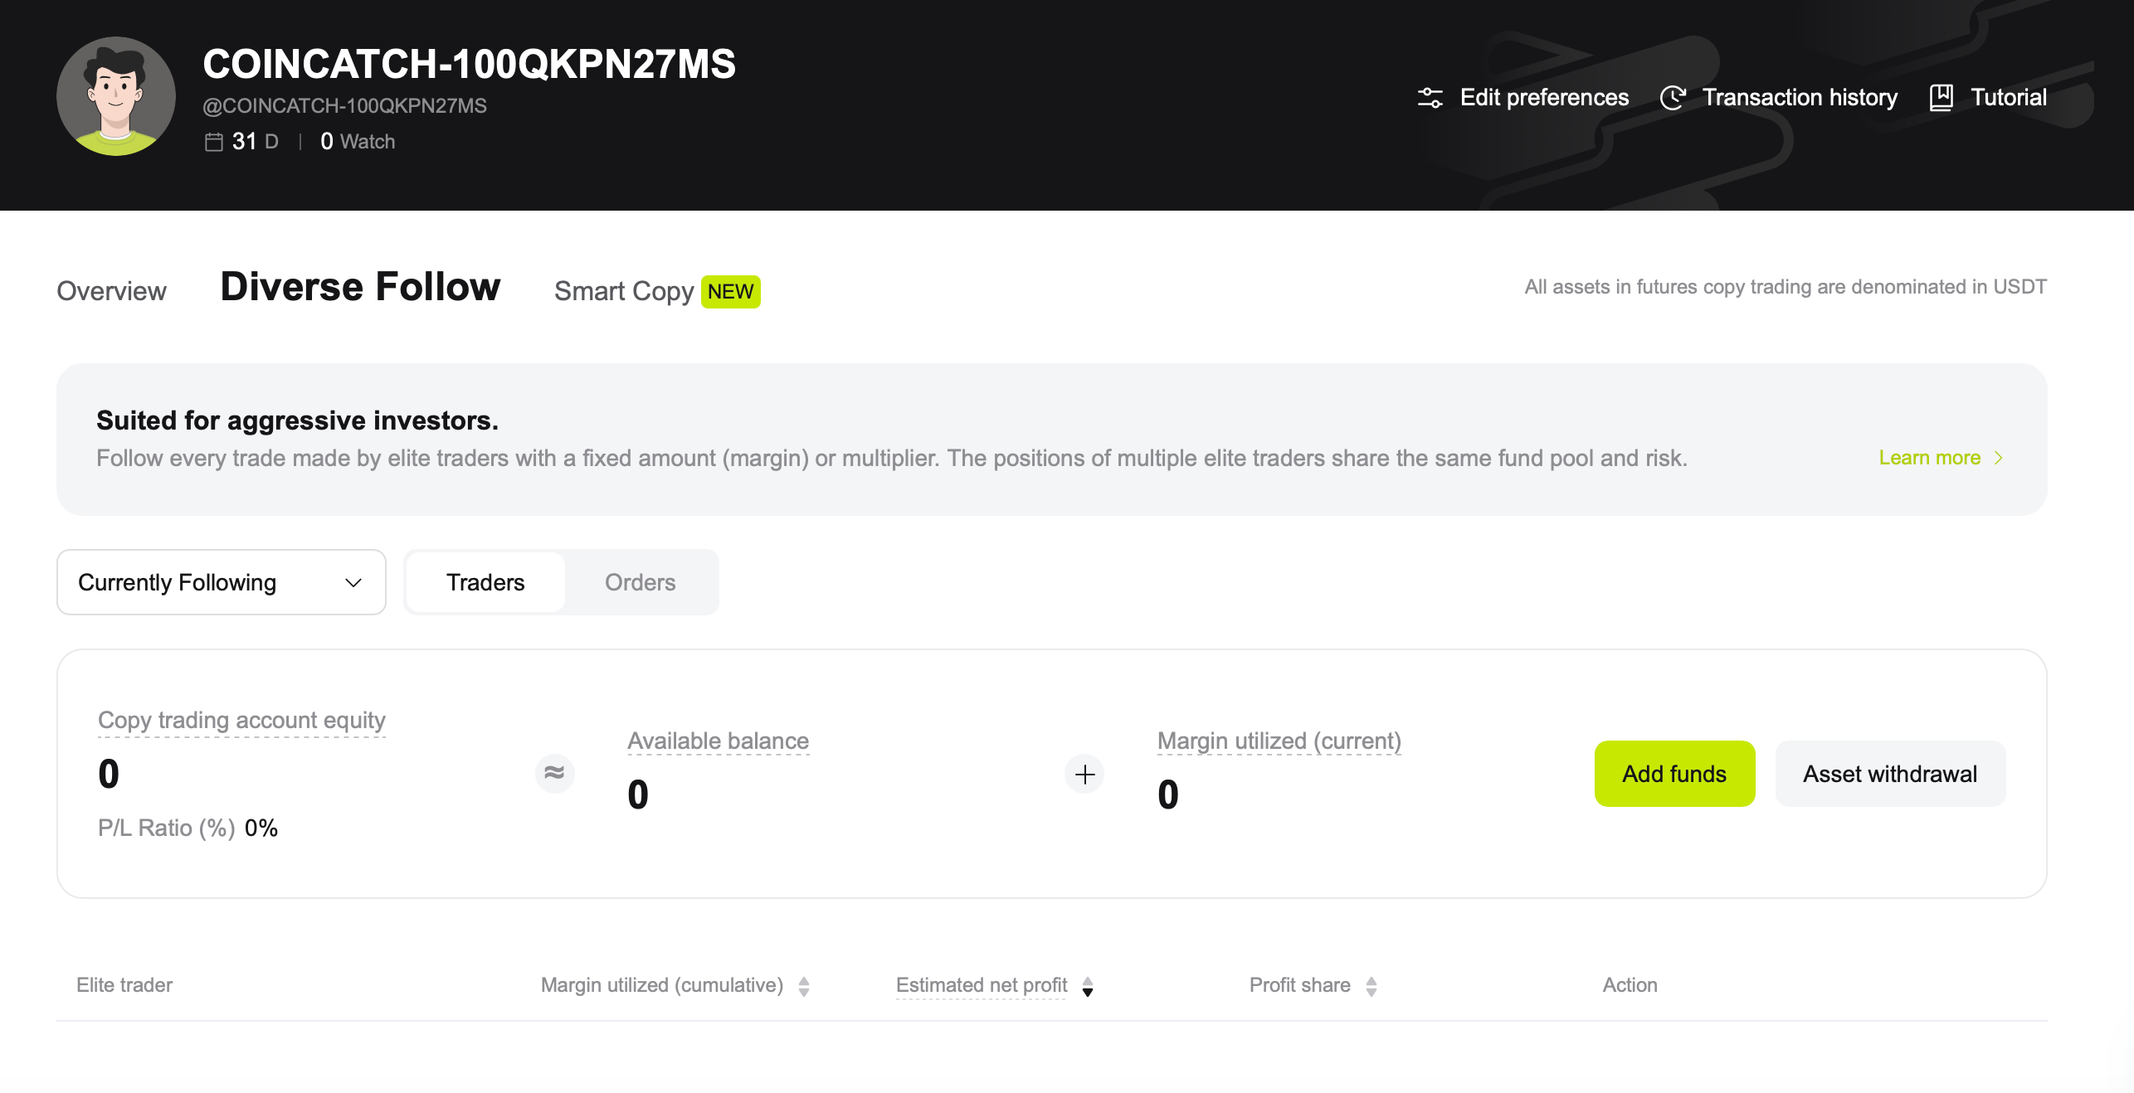Open the Overview tab
Screen dimensions: 2134x1093
[x=111, y=291]
